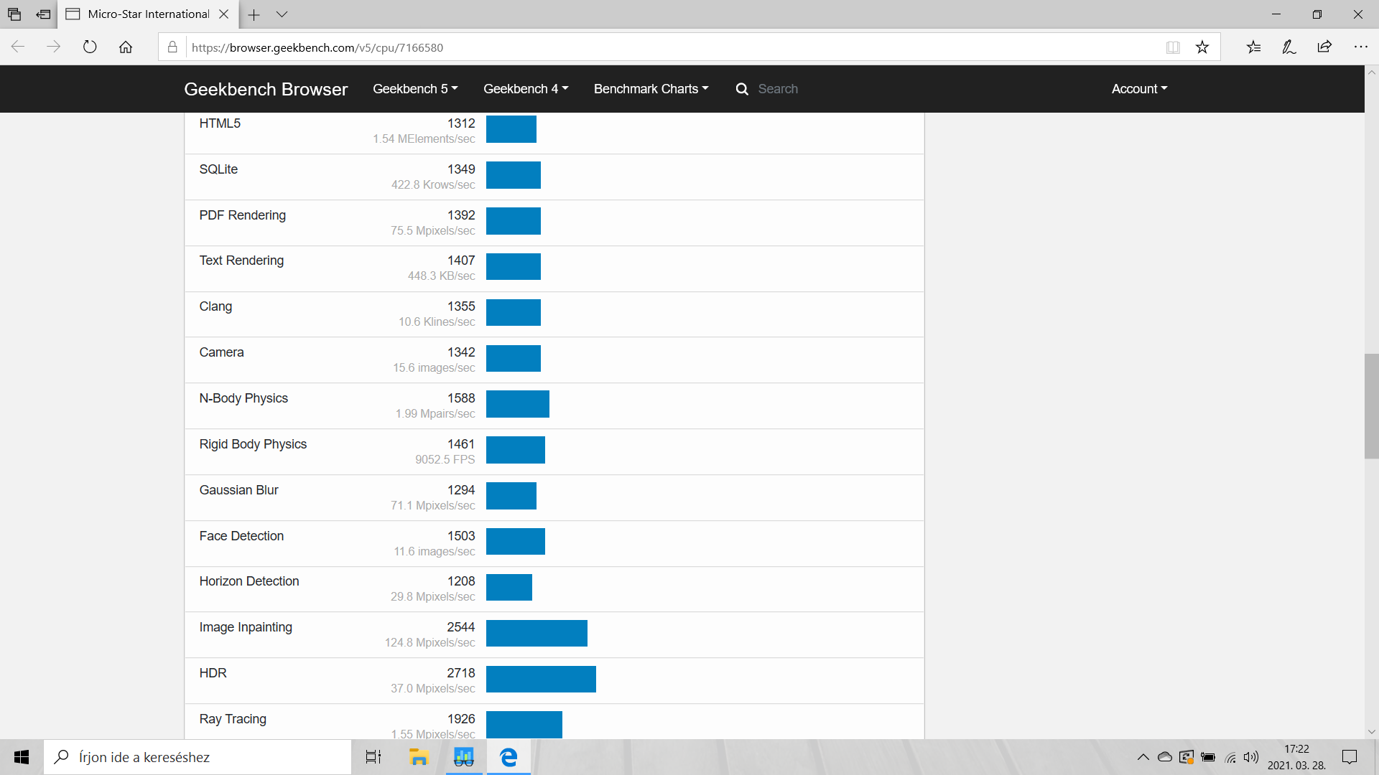Select the Micro-Star International browser tab
This screenshot has height=775, width=1379.
click(147, 14)
